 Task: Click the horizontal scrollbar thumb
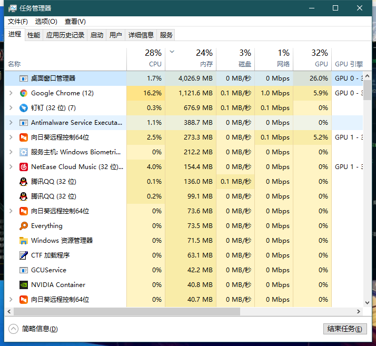coord(127,311)
